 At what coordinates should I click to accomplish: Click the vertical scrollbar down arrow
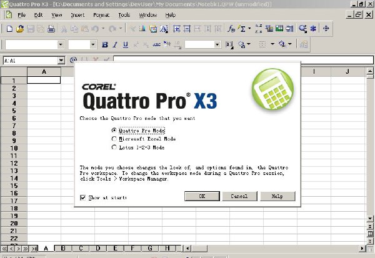tap(370, 218)
